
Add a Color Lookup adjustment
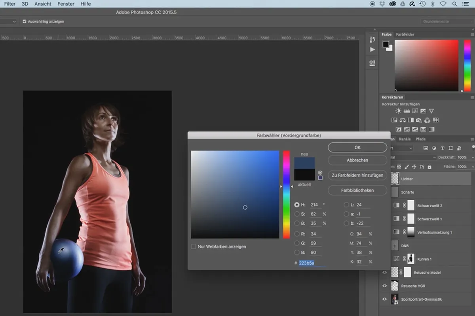436,120
